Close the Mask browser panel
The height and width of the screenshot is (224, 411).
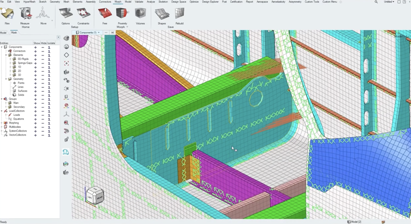click(x=58, y=37)
